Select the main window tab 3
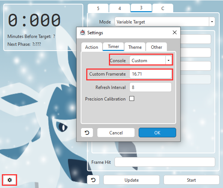This screenshot has width=223, height=188. pos(141,8)
